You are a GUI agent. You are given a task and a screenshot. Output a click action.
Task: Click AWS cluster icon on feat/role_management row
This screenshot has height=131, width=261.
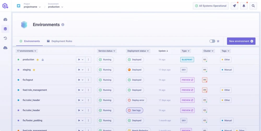[x=205, y=90]
